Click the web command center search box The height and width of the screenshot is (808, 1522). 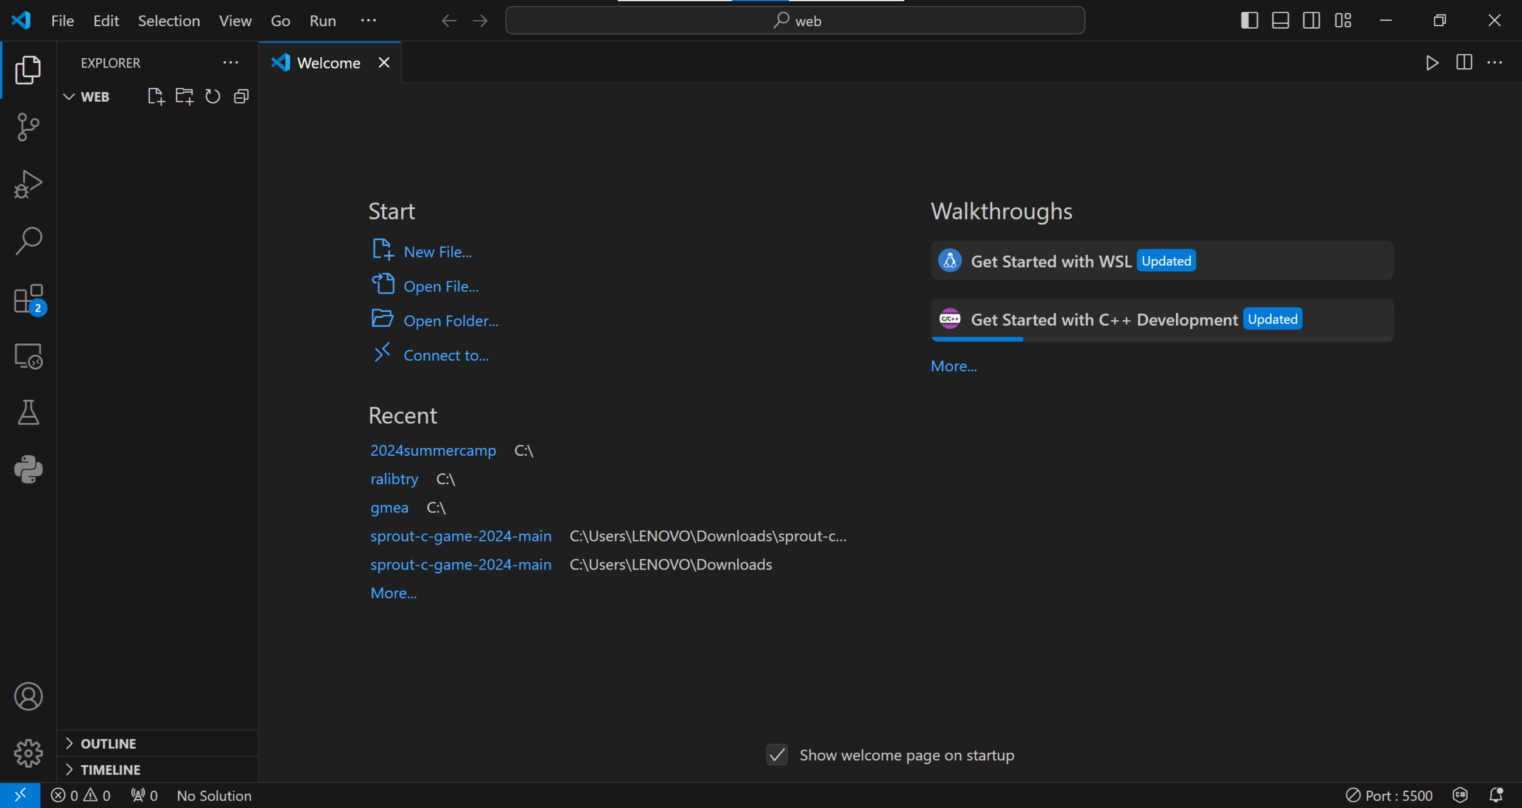795,21
